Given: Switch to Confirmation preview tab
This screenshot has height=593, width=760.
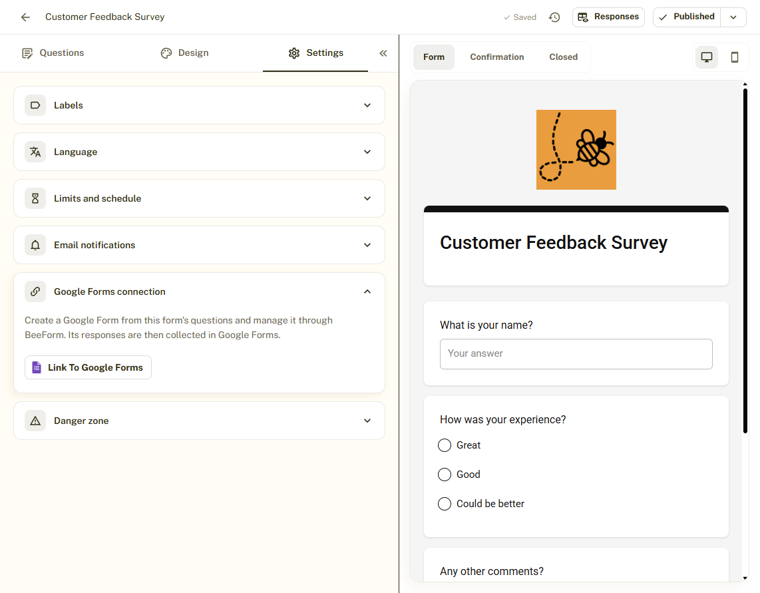Looking at the screenshot, I should (497, 57).
